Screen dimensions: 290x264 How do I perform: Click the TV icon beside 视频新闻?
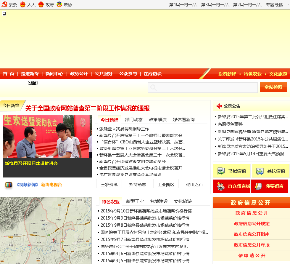tap(9, 185)
